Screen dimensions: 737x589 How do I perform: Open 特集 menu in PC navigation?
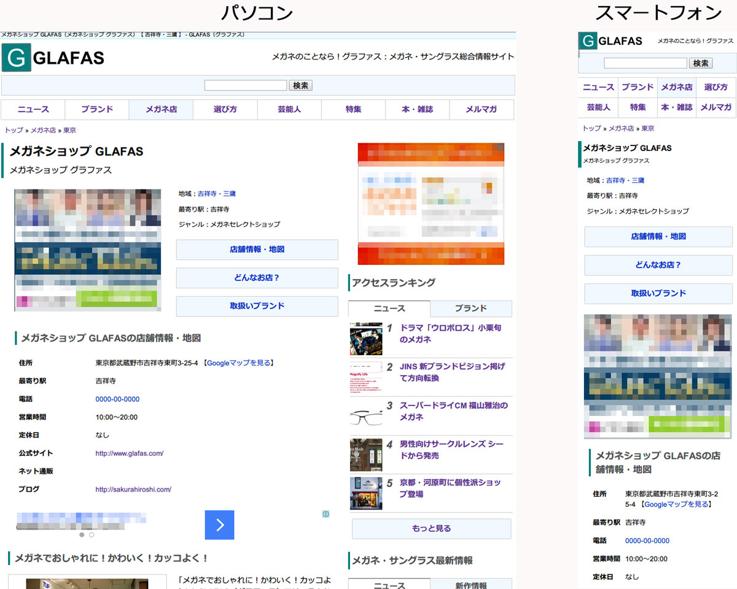(x=353, y=109)
